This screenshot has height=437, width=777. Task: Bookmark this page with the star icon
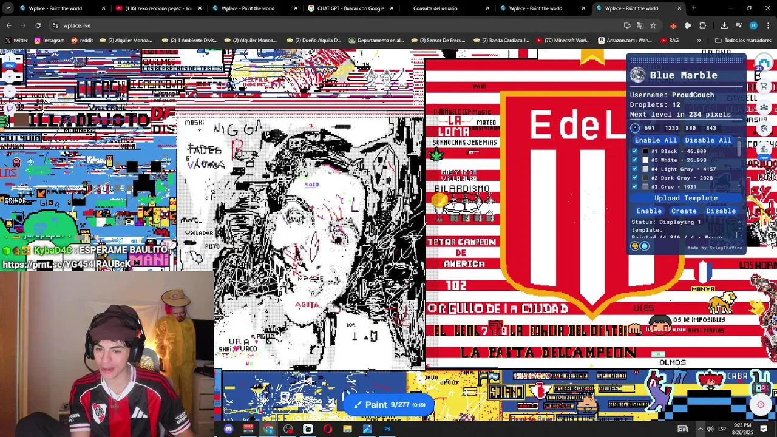coord(653,25)
